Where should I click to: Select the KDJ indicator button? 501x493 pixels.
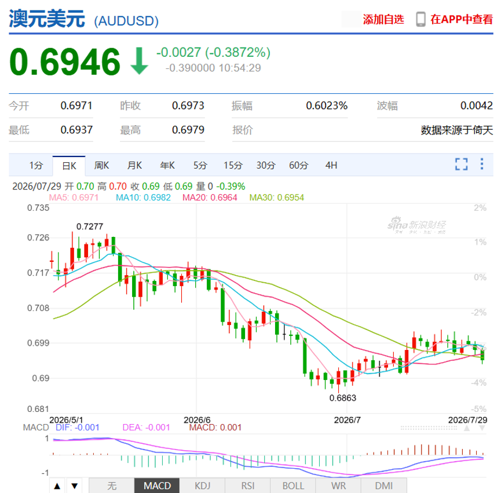click(x=203, y=486)
